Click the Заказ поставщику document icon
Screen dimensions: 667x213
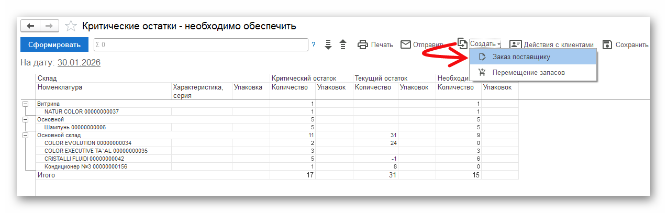482,57
